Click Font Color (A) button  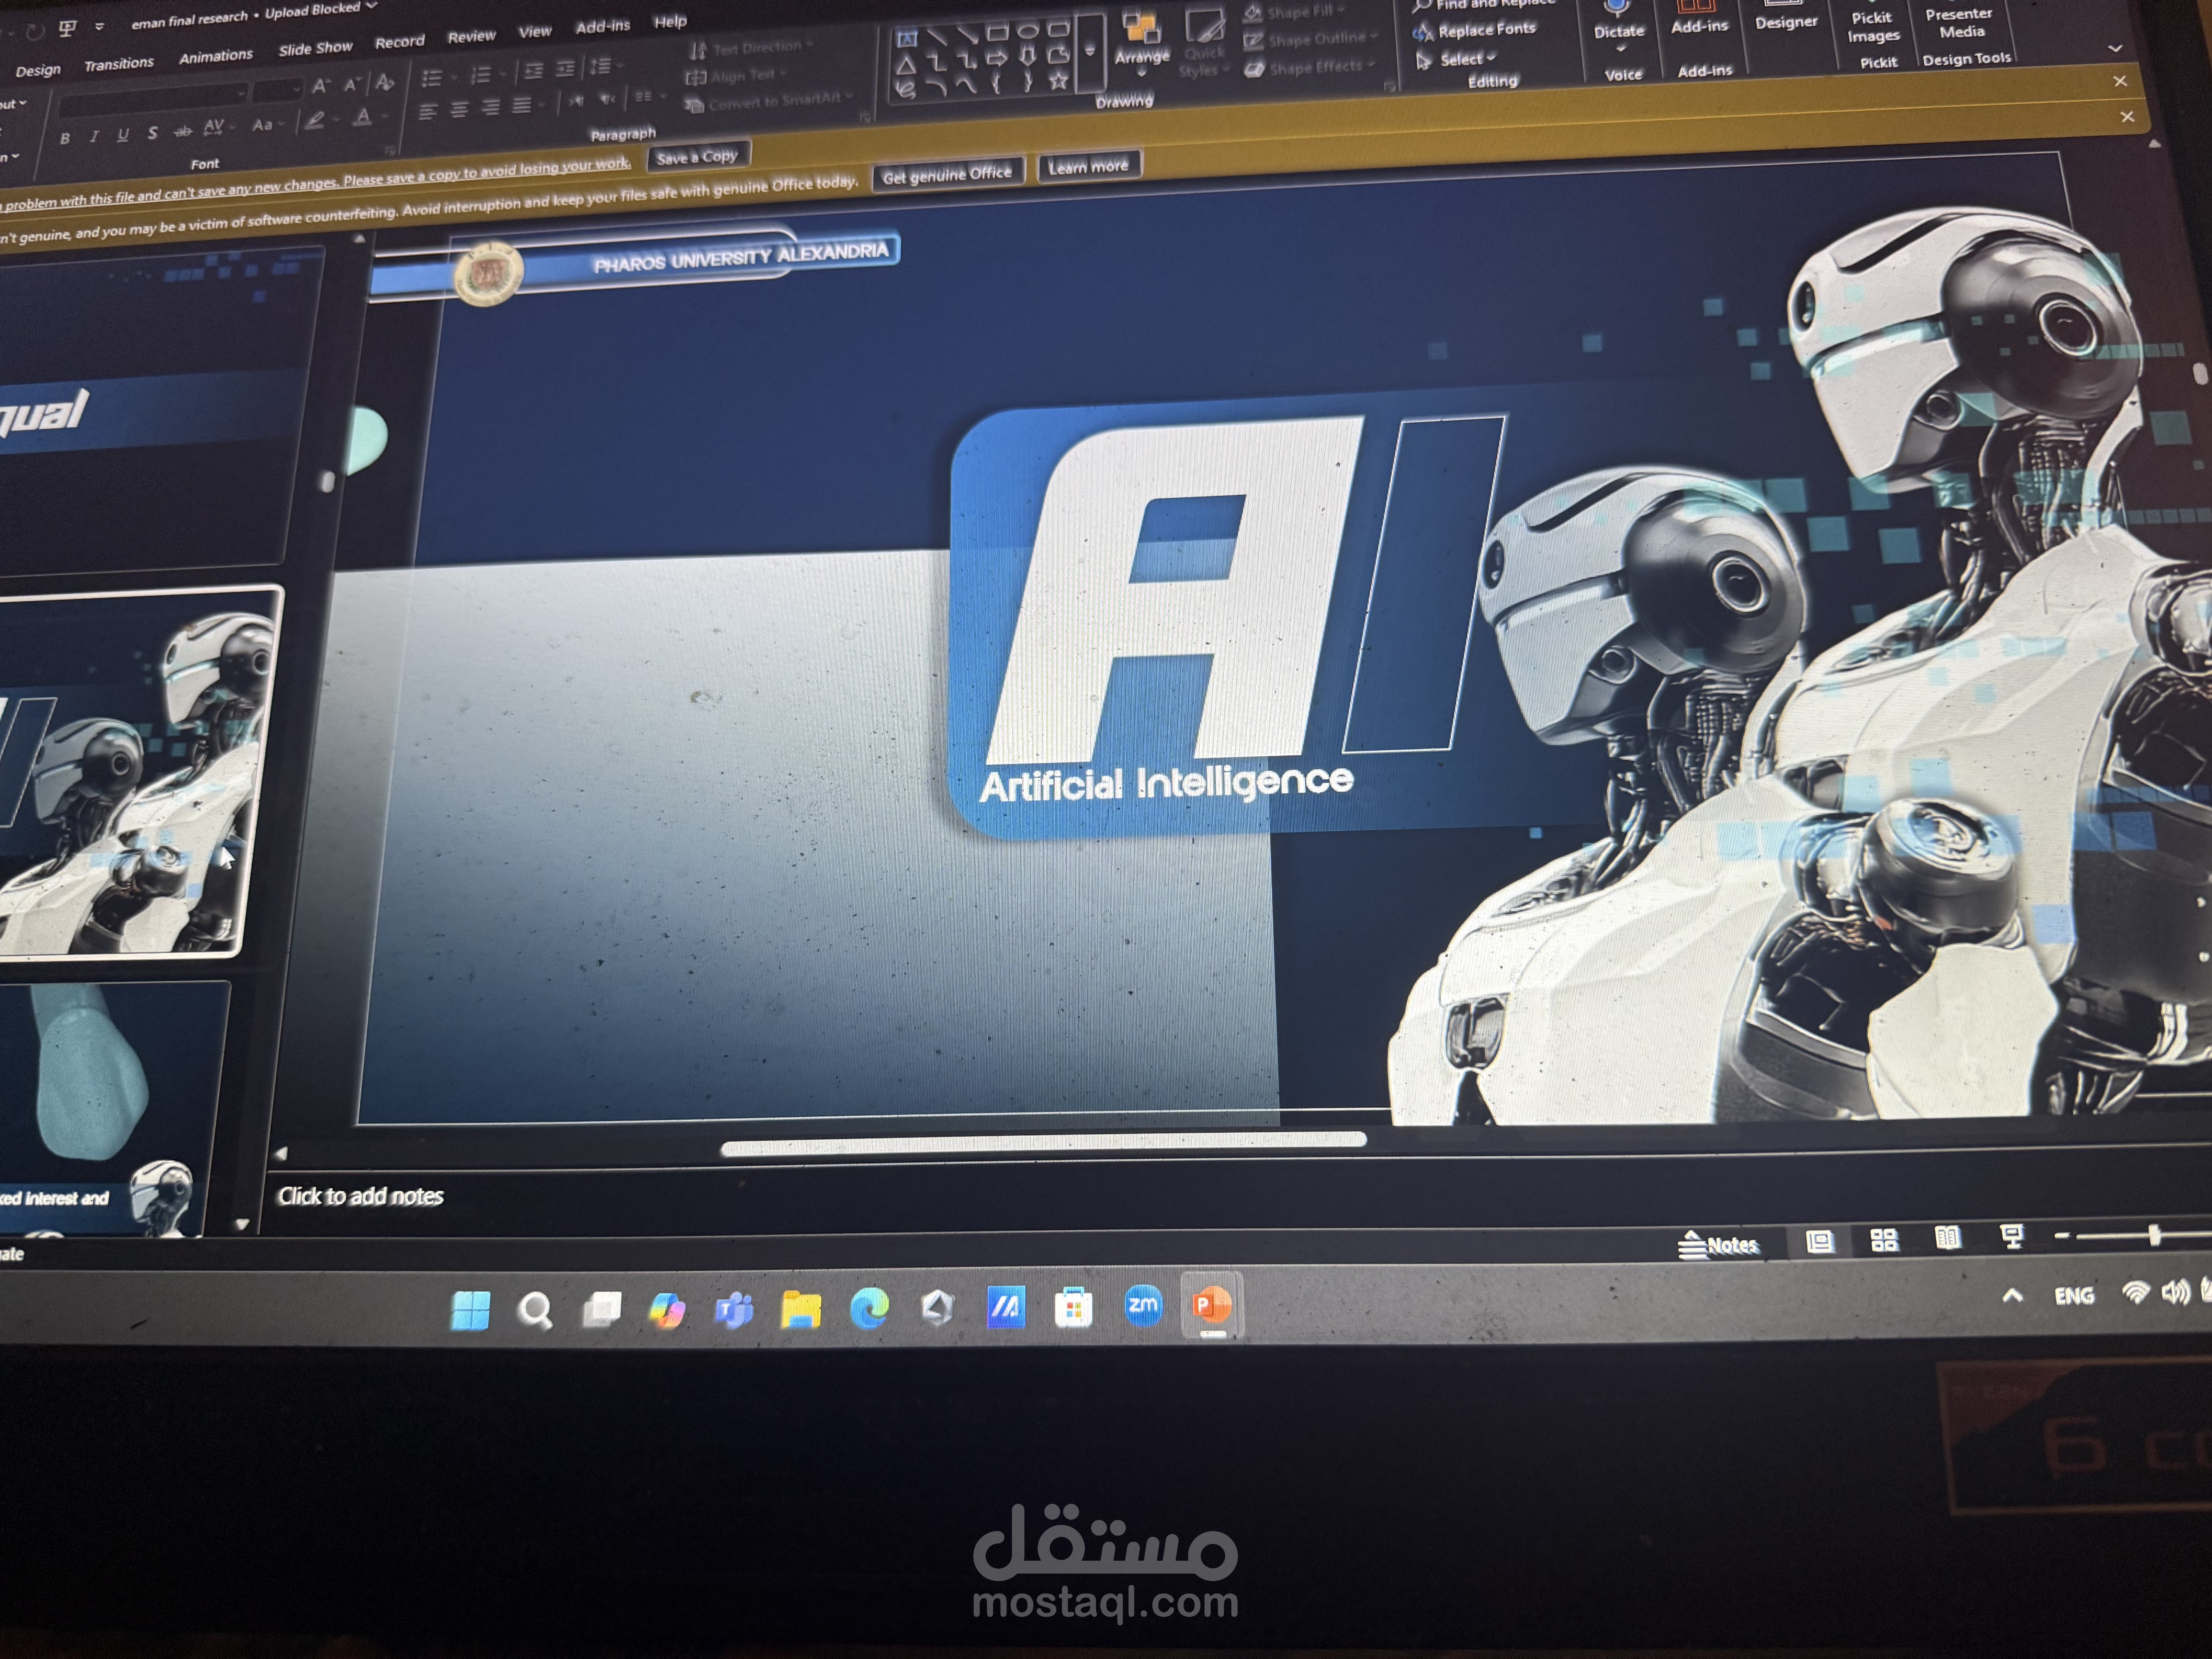pos(363,118)
